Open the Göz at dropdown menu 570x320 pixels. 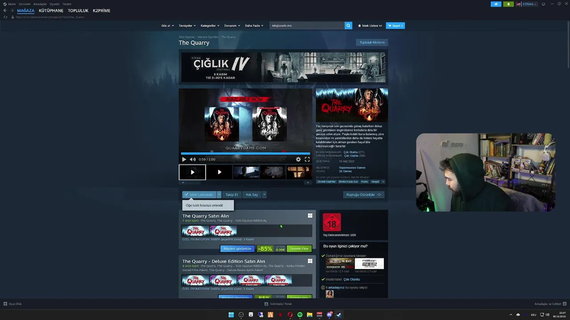[167, 26]
